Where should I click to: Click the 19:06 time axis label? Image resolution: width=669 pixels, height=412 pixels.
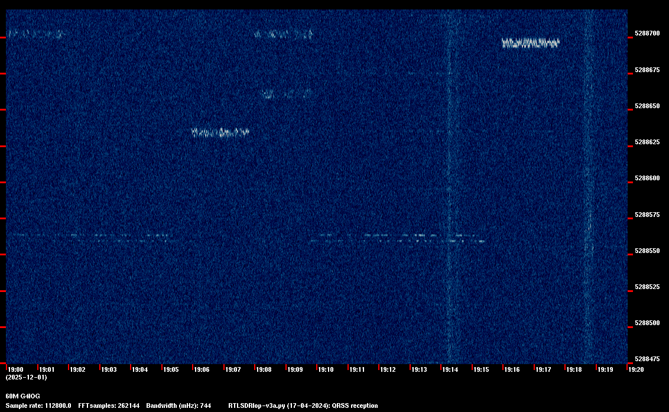(202, 369)
